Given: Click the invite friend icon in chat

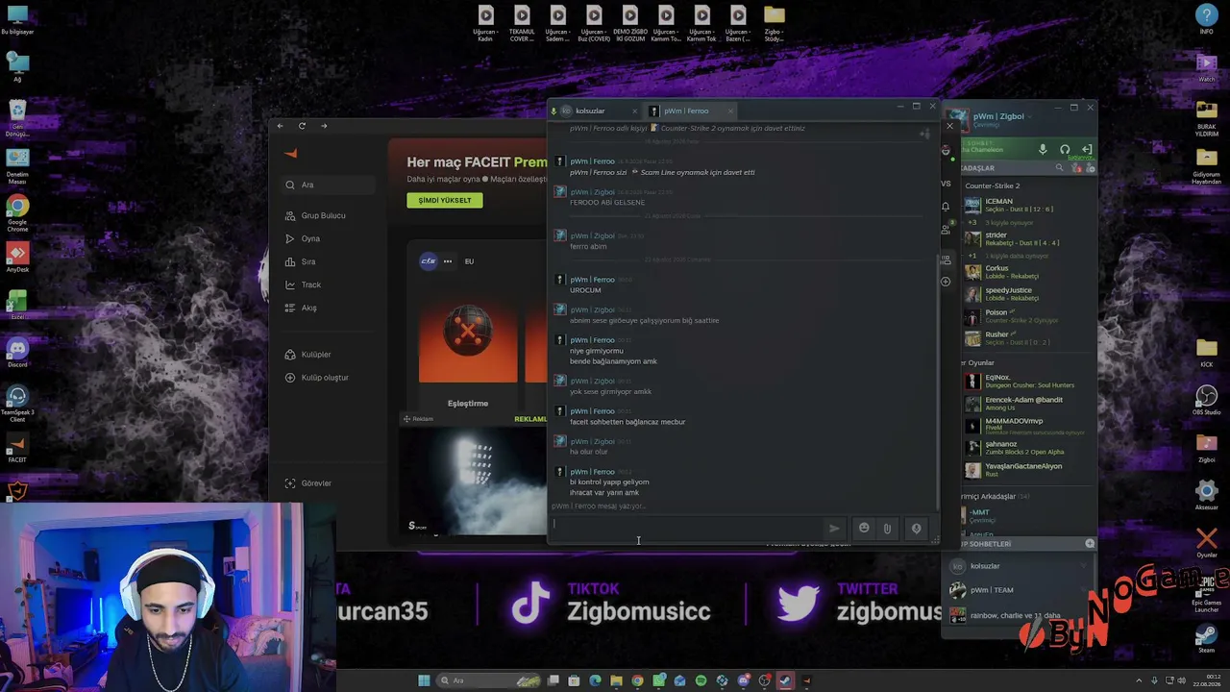Looking at the screenshot, I should pos(924,134).
